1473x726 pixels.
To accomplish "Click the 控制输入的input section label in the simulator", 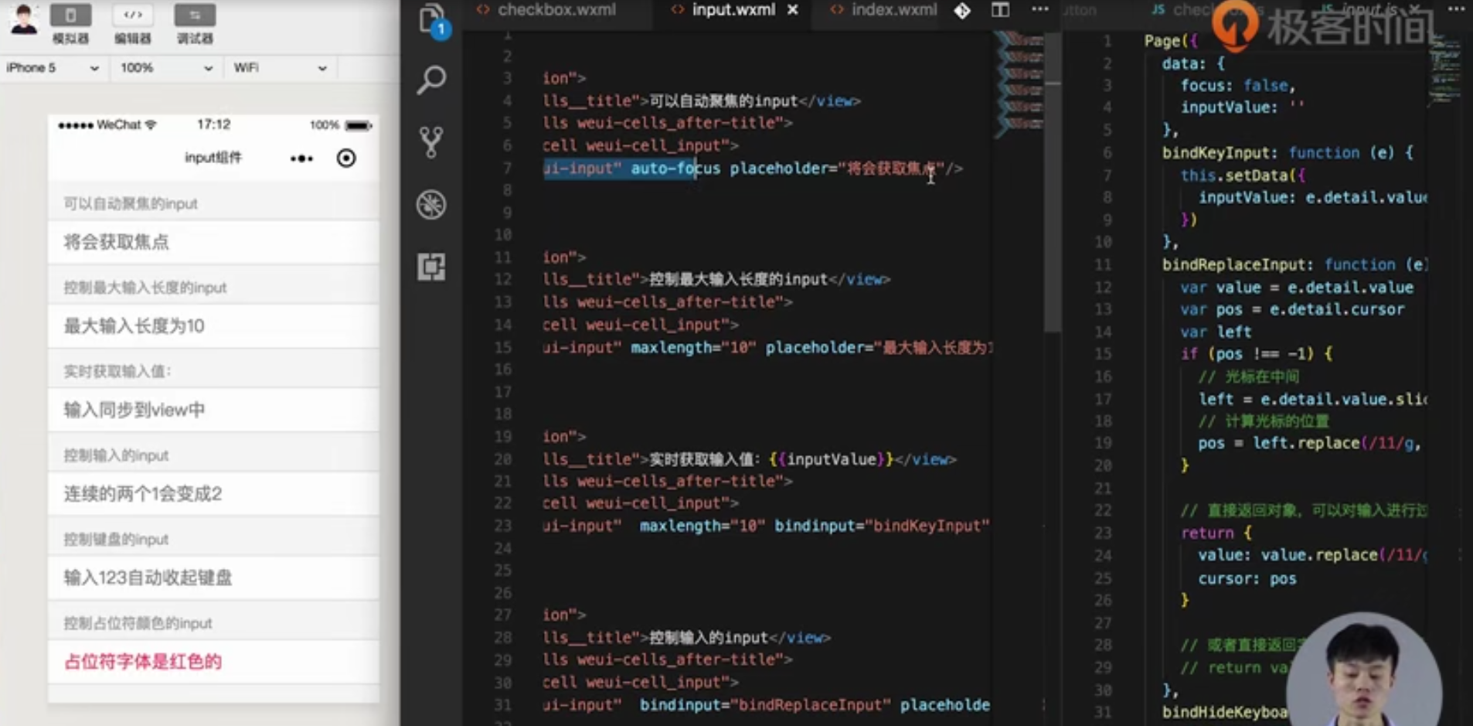I will point(116,455).
